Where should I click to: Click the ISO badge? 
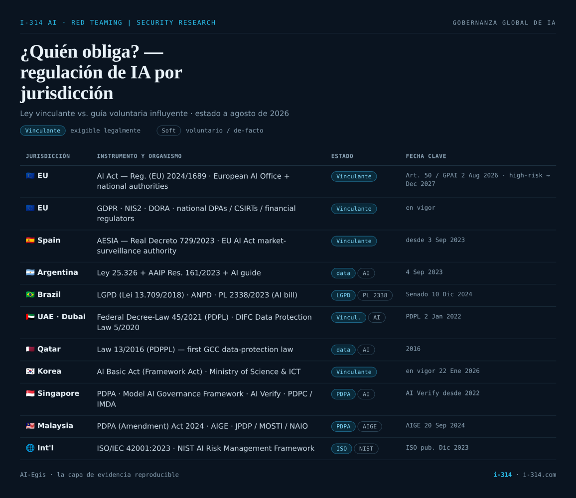coord(342,448)
